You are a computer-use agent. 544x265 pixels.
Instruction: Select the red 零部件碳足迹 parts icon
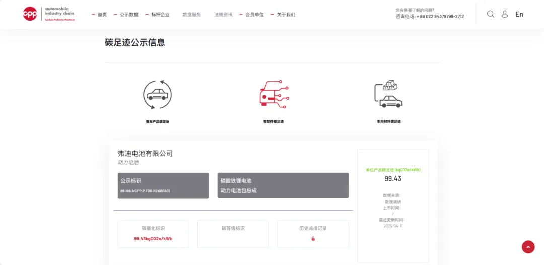[274, 95]
